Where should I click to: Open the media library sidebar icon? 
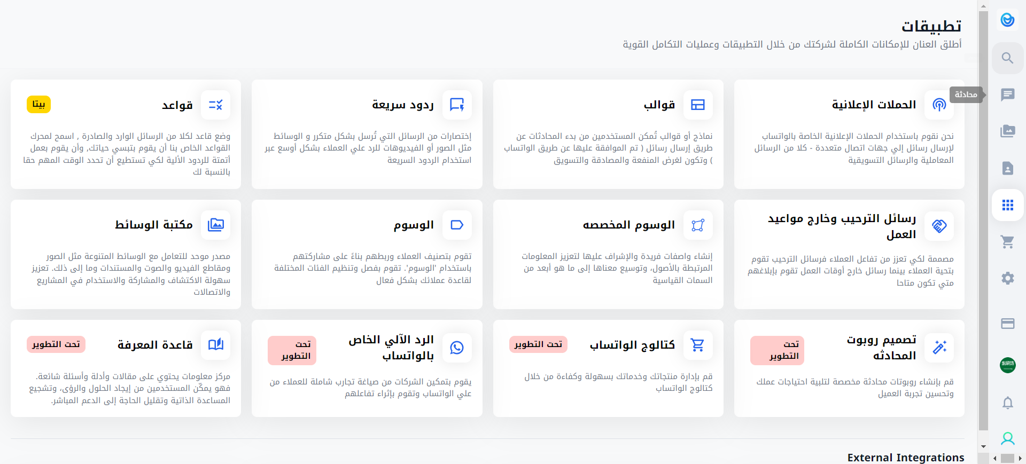(1007, 131)
